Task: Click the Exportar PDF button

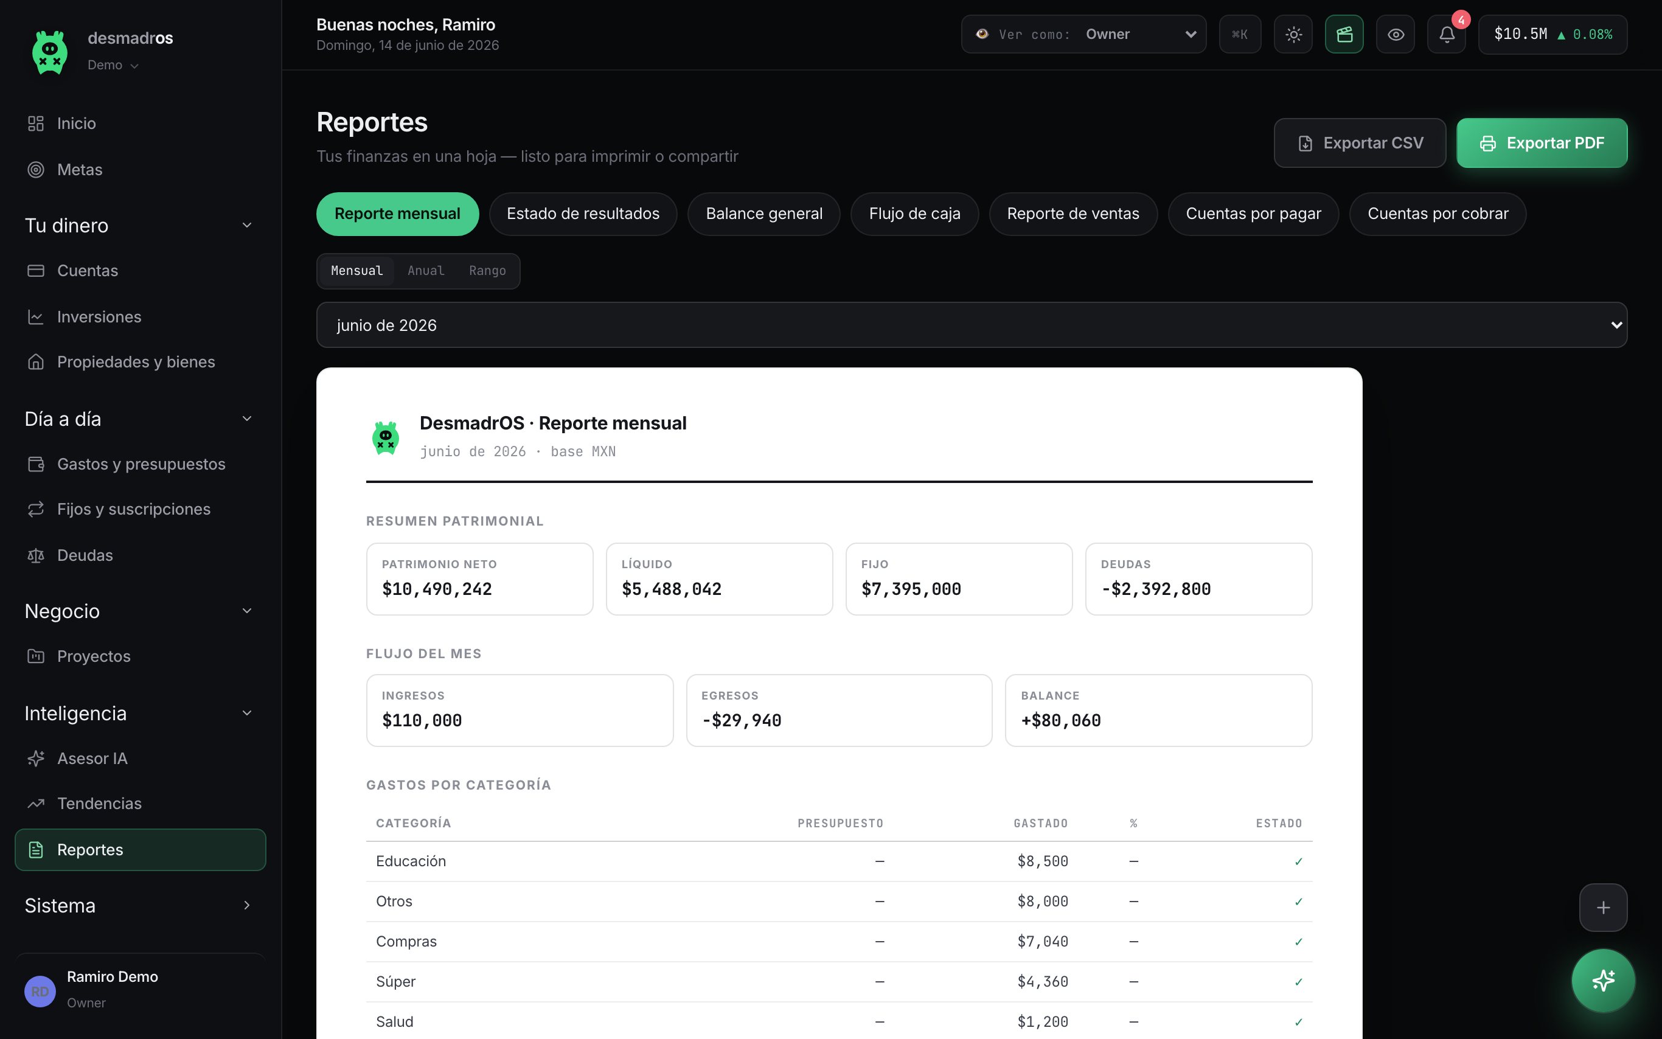Action: click(1542, 143)
